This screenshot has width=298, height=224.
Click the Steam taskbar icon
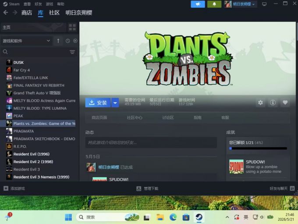point(199,217)
